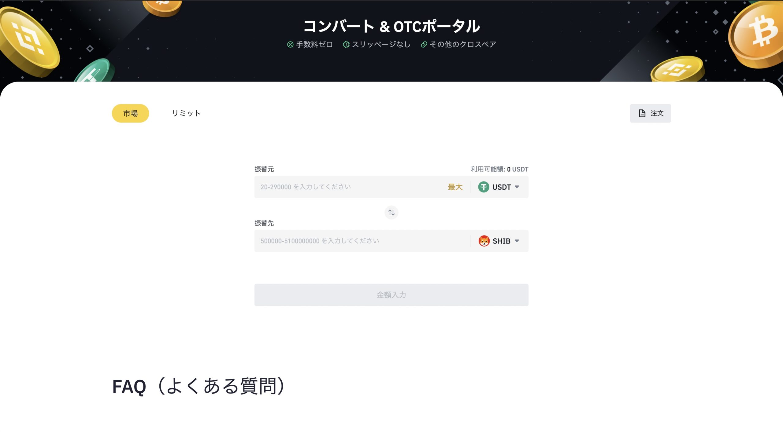Viewport: 783px width, 432px height.
Task: Click inside the 振替元 amount input field
Action: pos(336,187)
